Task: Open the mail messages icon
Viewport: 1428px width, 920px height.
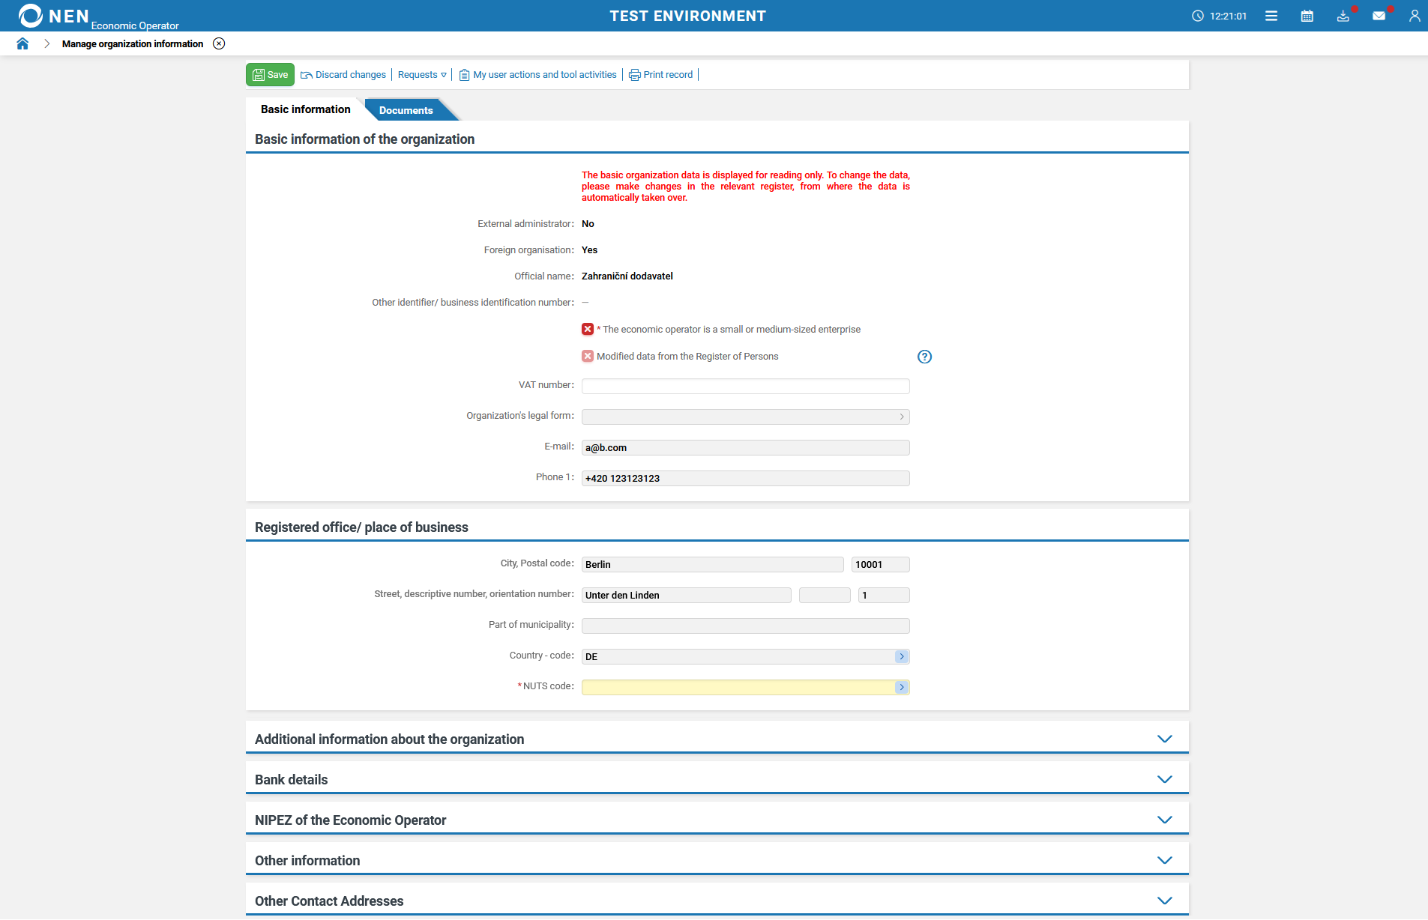Action: [x=1379, y=16]
